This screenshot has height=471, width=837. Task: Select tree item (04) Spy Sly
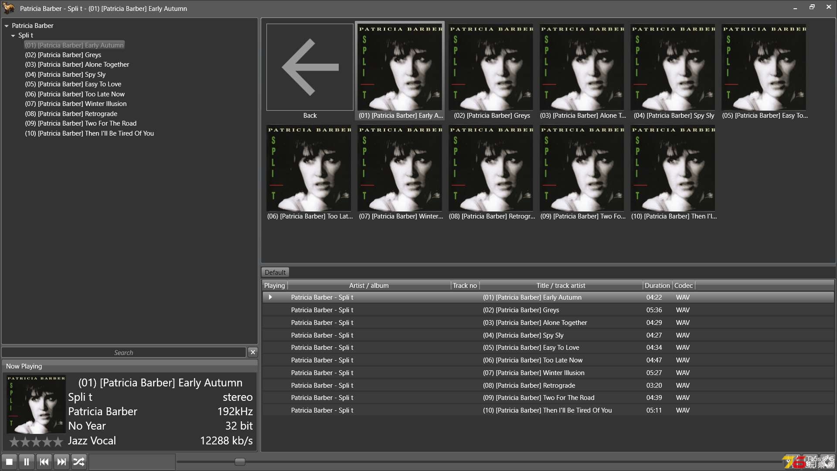point(65,75)
